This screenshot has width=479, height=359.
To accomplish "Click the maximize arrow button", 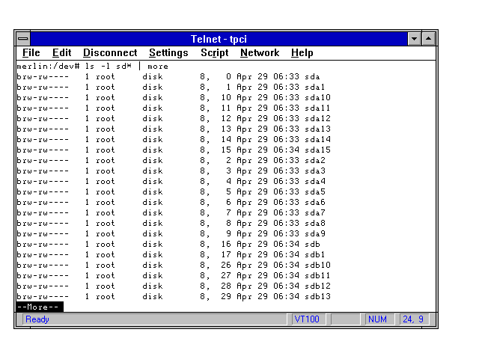I will pyautogui.click(x=429, y=38).
